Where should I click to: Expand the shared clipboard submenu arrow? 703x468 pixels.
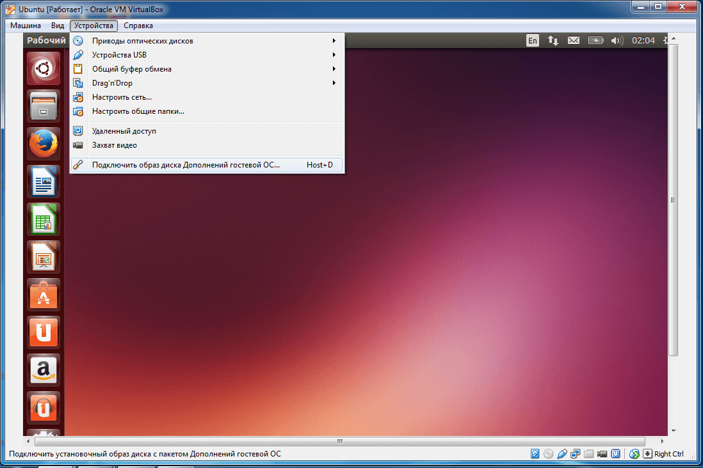(x=334, y=69)
